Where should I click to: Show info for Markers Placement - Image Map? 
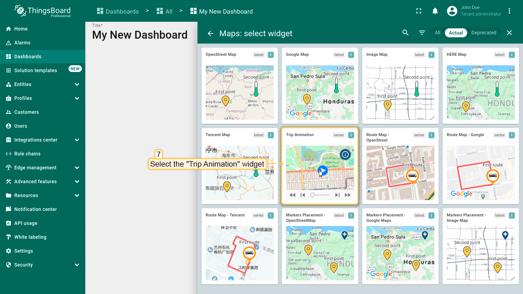[x=512, y=215]
